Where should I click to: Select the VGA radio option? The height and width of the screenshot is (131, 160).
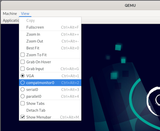tap(22, 76)
